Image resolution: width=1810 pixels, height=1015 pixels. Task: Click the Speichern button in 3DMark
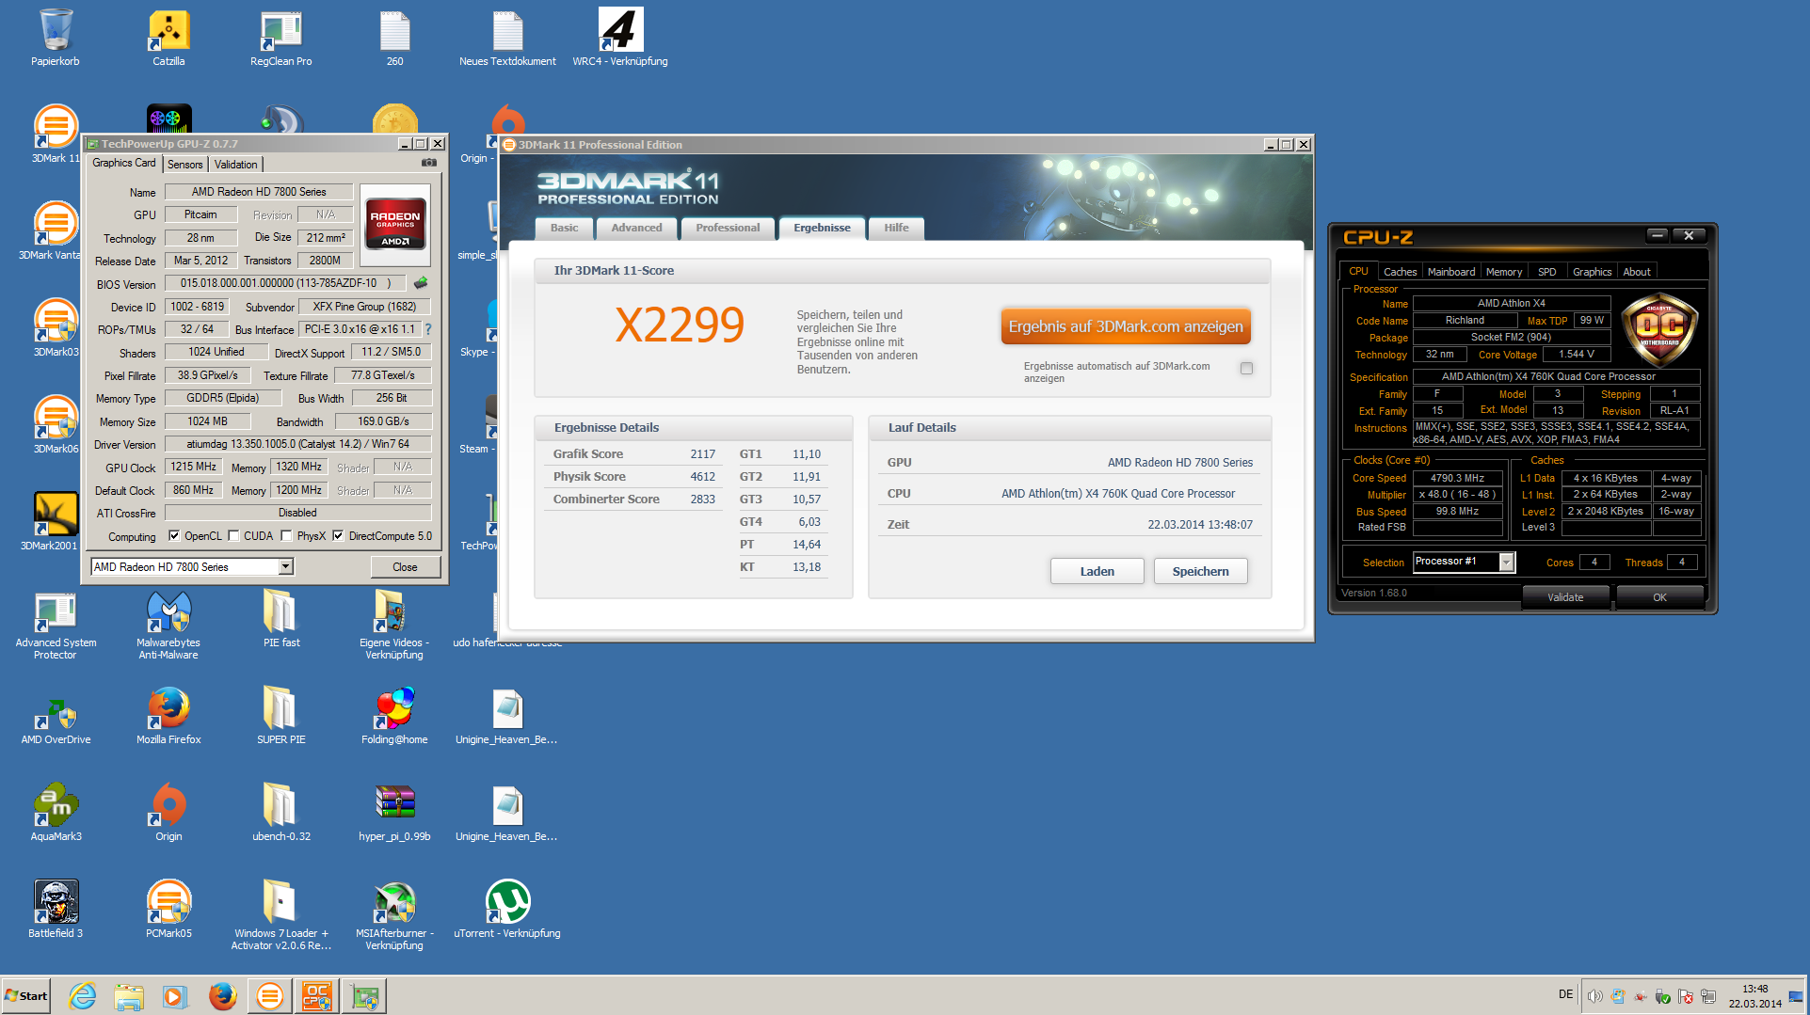(x=1201, y=571)
